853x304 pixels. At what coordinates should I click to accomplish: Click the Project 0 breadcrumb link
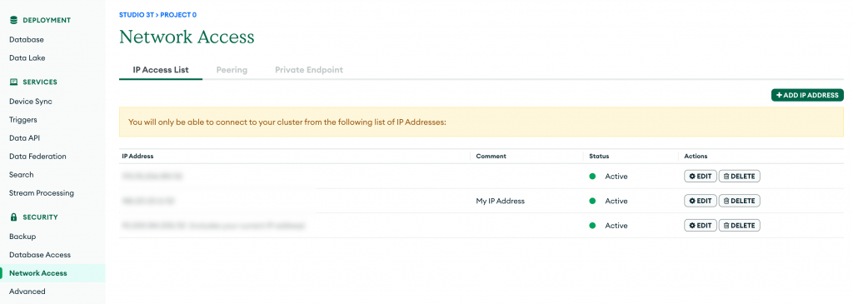point(178,15)
